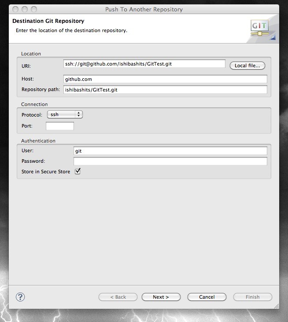
Task: Click the 'Repository path:' label
Action: coord(41,89)
